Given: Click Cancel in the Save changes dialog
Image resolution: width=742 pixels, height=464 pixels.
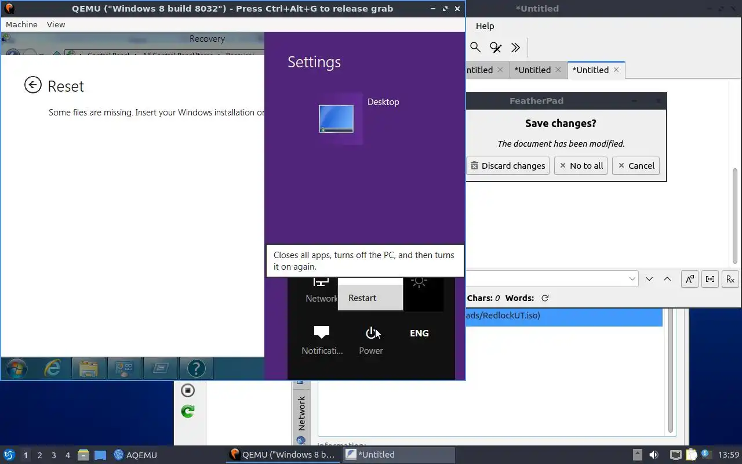Looking at the screenshot, I should click(636, 165).
